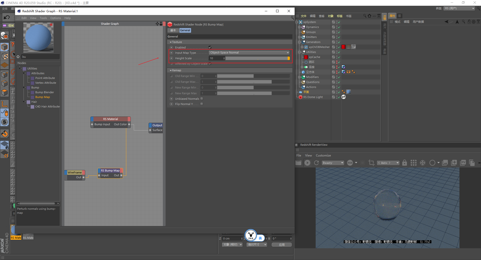Click the home icon in the Object Manager header

(x=370, y=16)
